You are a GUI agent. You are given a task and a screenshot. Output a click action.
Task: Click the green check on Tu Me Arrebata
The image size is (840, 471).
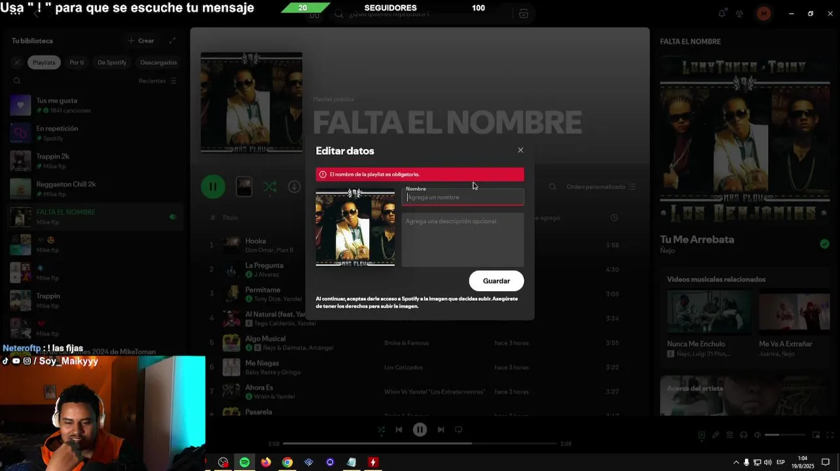pos(824,243)
